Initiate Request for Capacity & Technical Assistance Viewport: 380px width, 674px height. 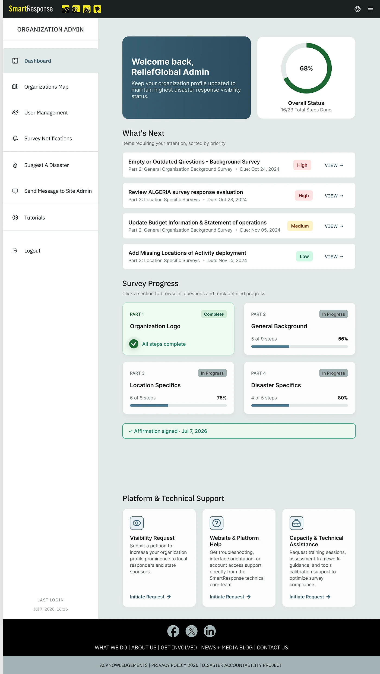(310, 597)
